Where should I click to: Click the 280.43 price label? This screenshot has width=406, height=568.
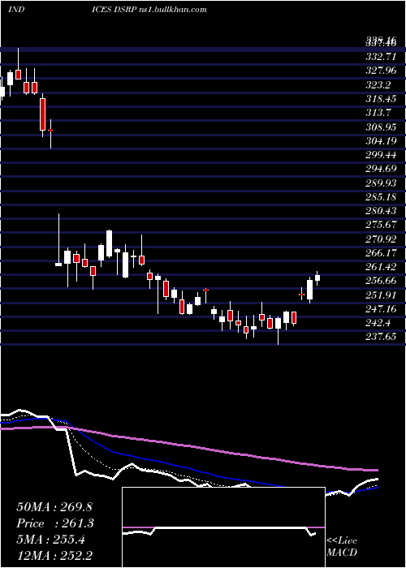pyautogui.click(x=382, y=211)
